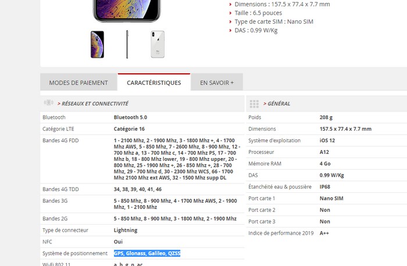The image size is (407, 266).
Task: Switch to the Caractéristiques tab
Action: (154, 82)
